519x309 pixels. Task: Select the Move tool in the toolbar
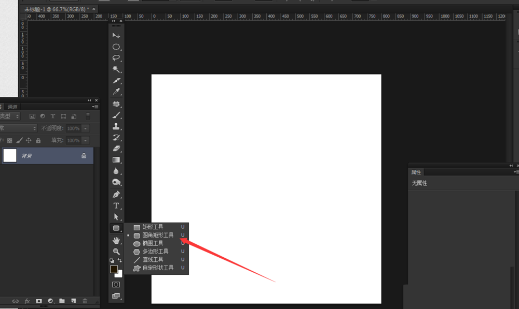tap(116, 35)
